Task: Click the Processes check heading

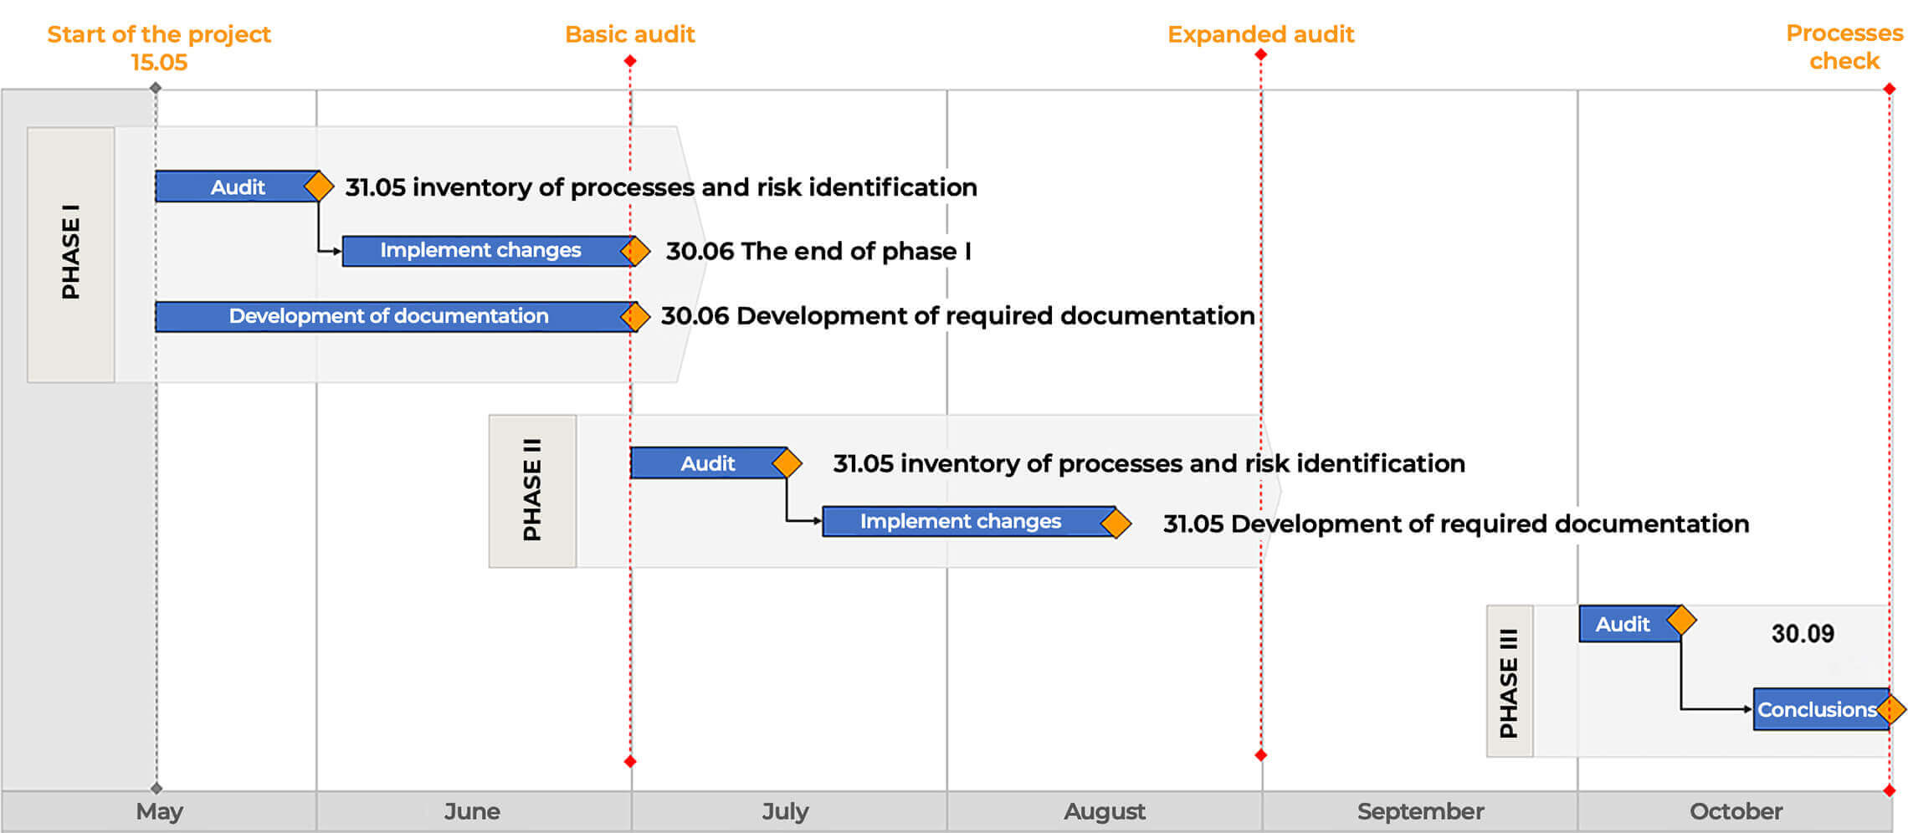Action: [1844, 47]
